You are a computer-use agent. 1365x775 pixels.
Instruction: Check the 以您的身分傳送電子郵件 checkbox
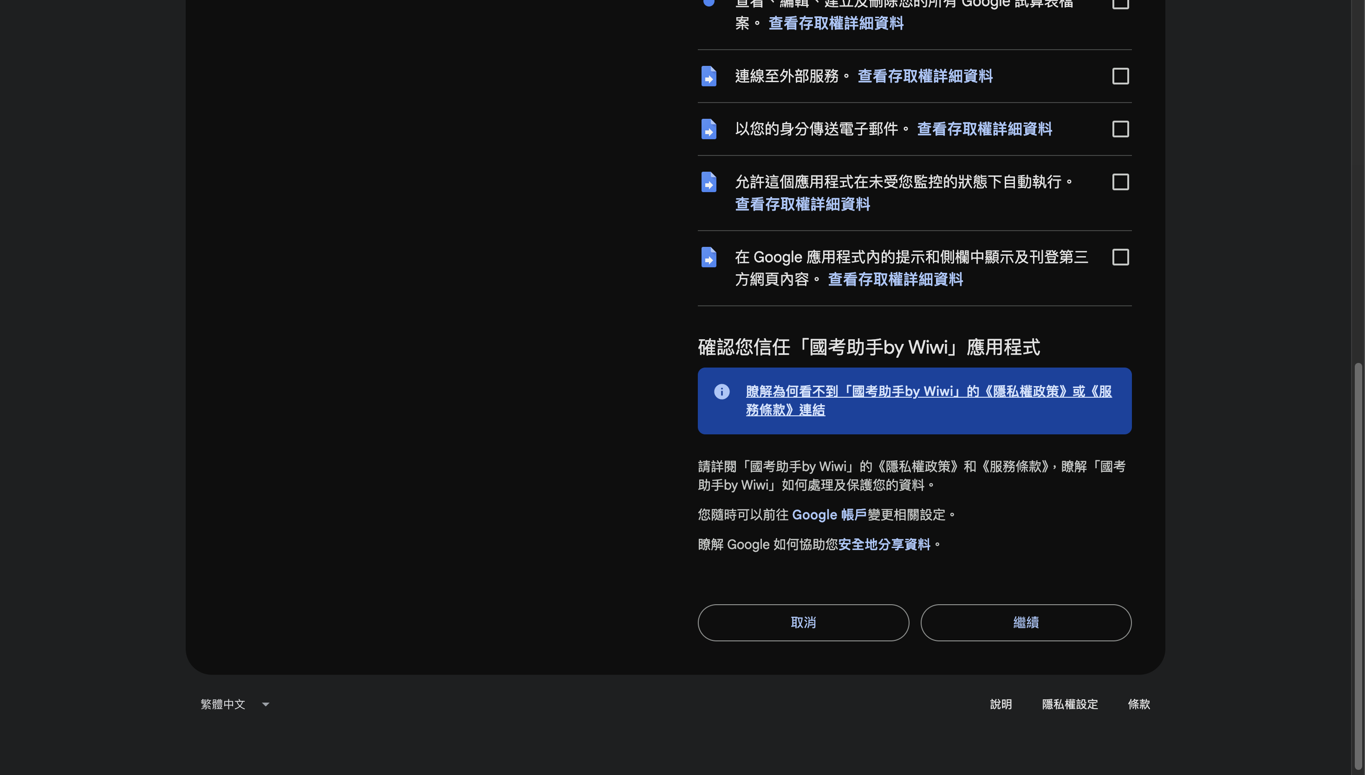[x=1120, y=129]
